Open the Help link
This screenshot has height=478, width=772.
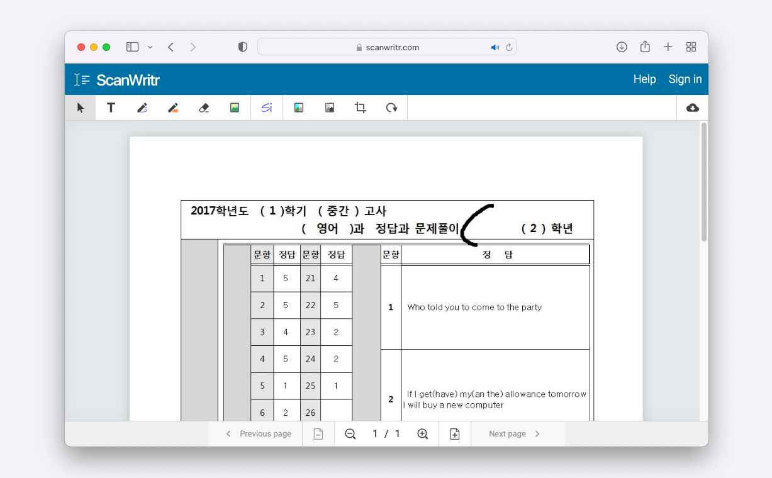click(x=645, y=79)
